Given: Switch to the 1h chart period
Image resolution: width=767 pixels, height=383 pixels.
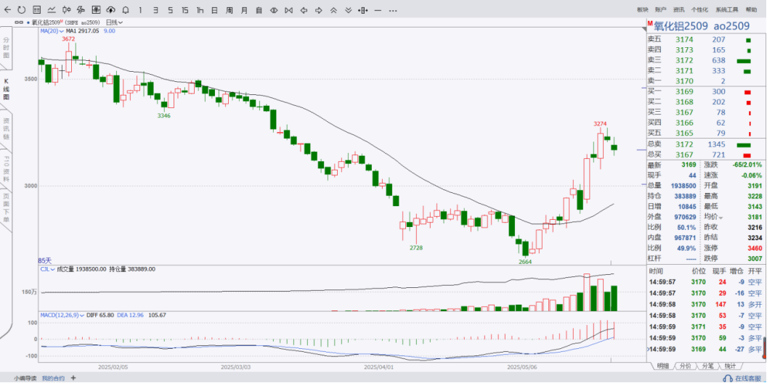Looking at the screenshot, I should tap(199, 10).
